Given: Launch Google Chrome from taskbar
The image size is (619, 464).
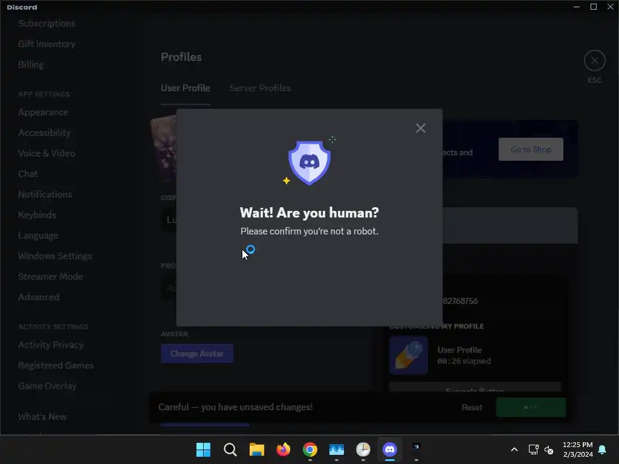Looking at the screenshot, I should click(310, 449).
